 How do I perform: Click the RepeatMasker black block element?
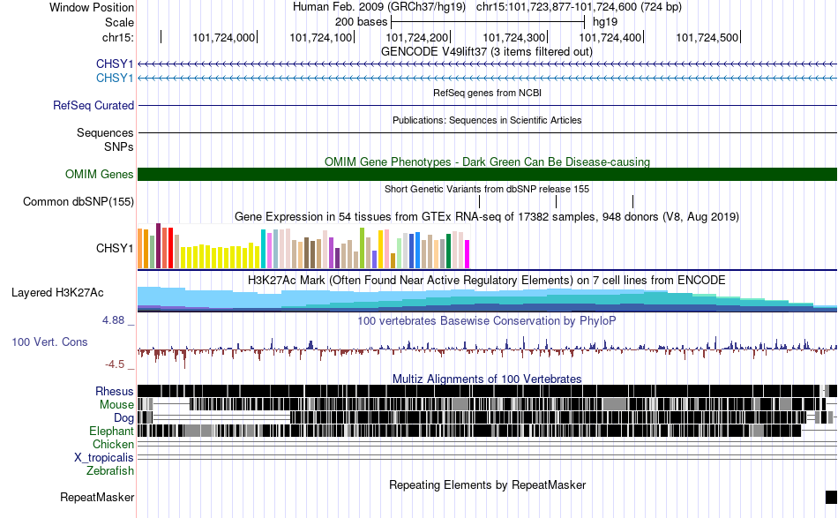(x=831, y=497)
